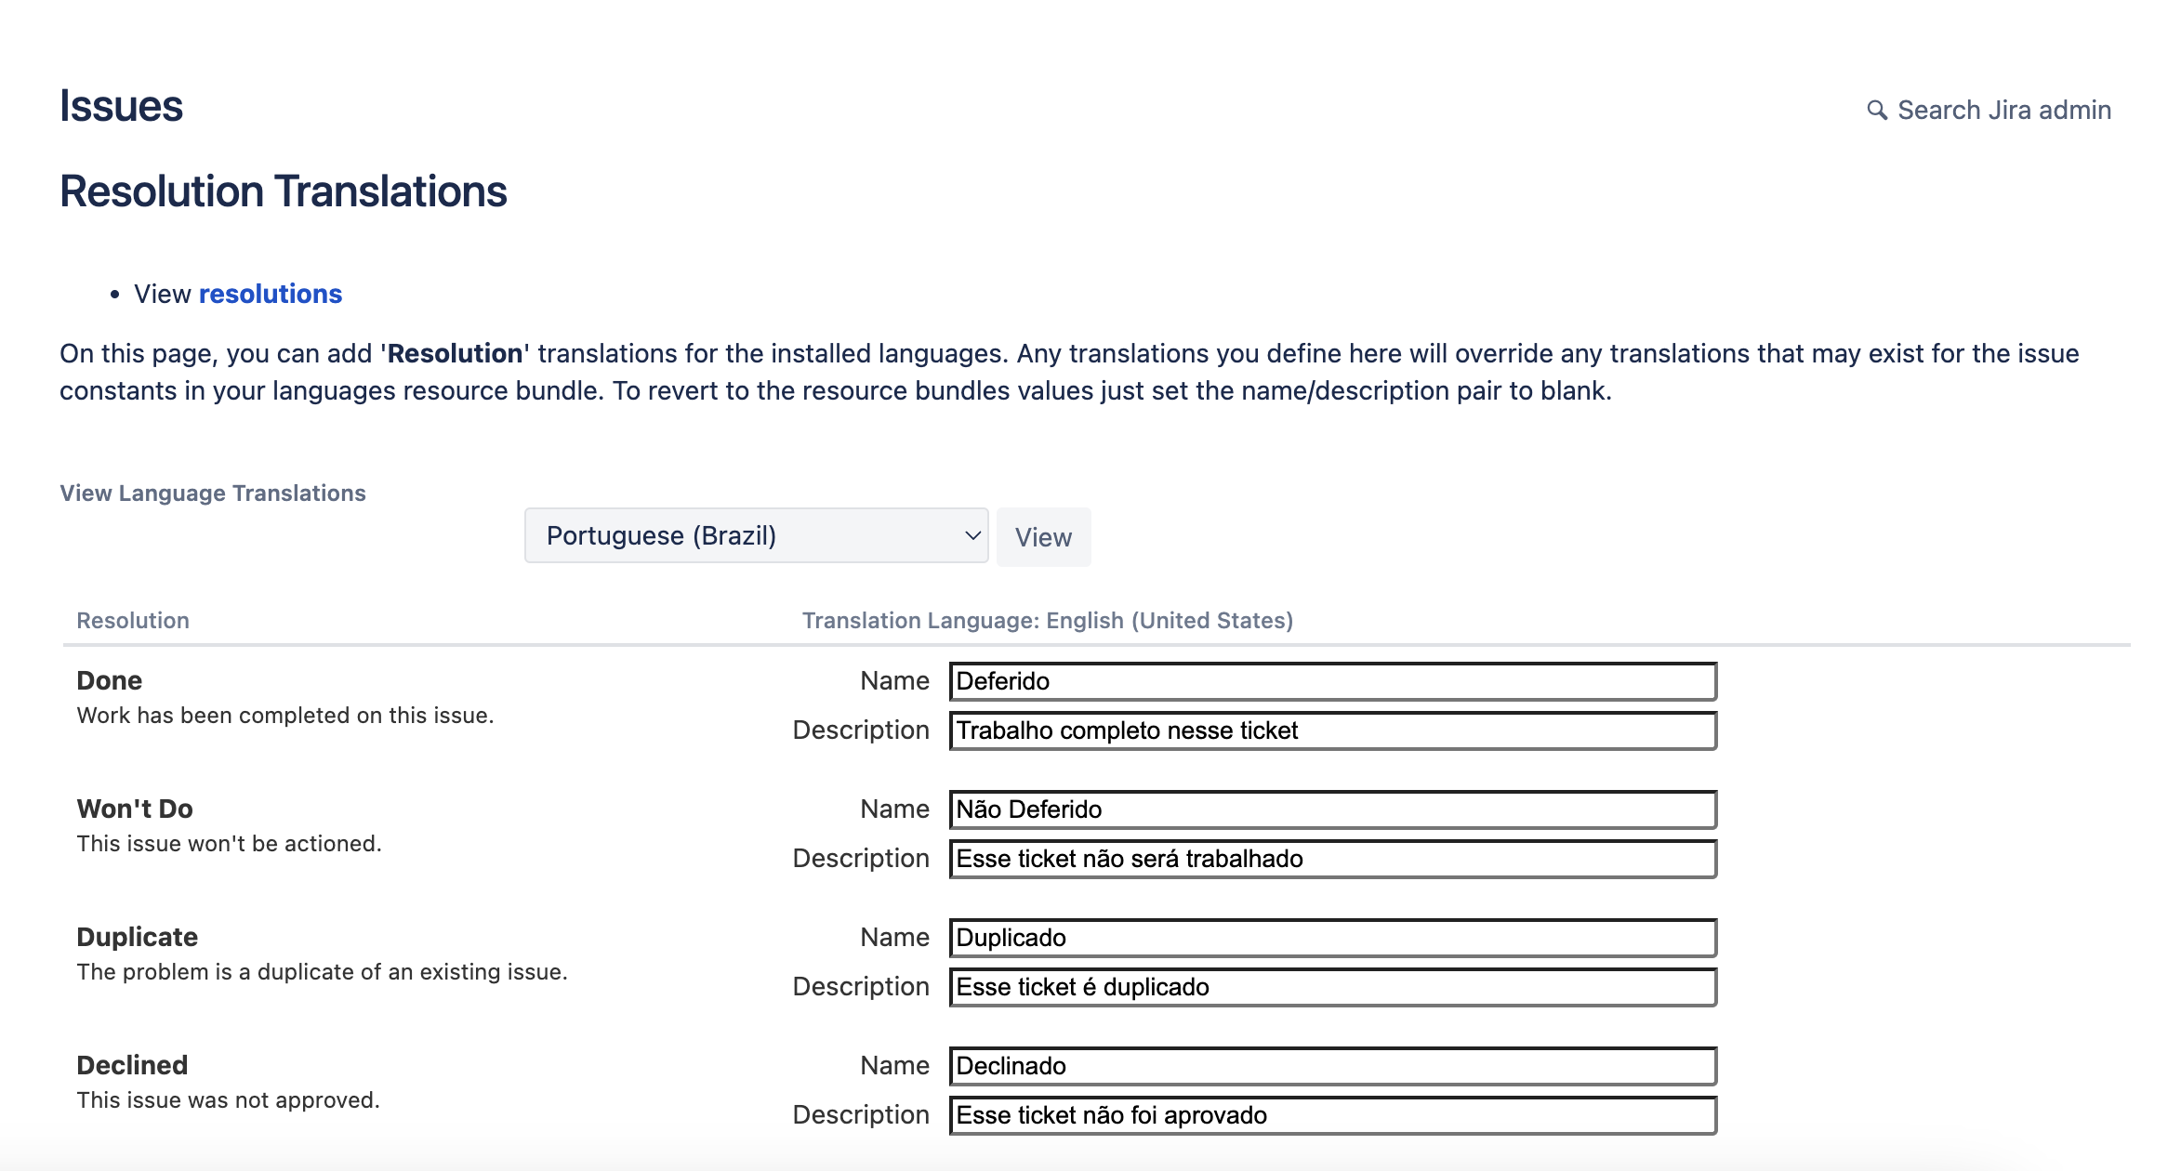Open the resolutions link

click(270, 294)
